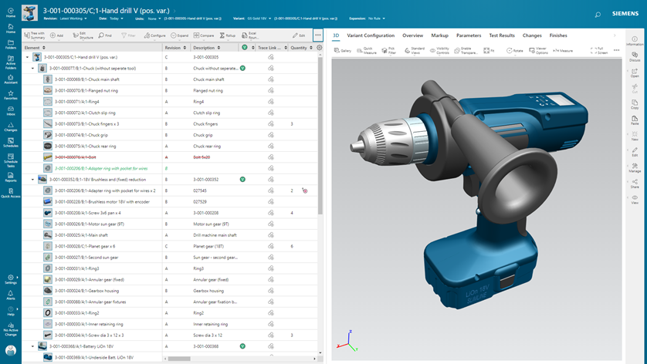Switch to the Parameters tab
The image size is (647, 364).
pos(469,35)
